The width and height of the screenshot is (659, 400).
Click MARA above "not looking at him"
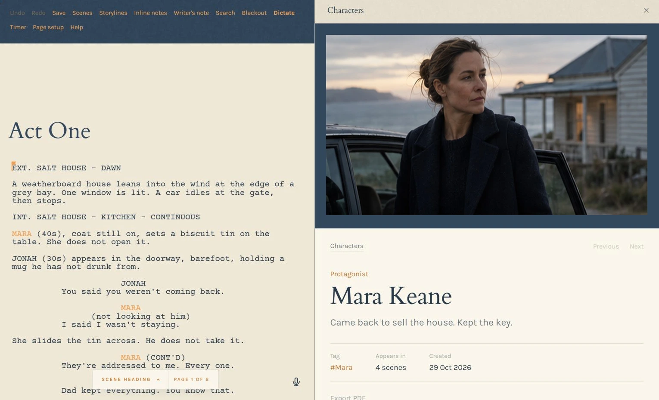click(131, 308)
